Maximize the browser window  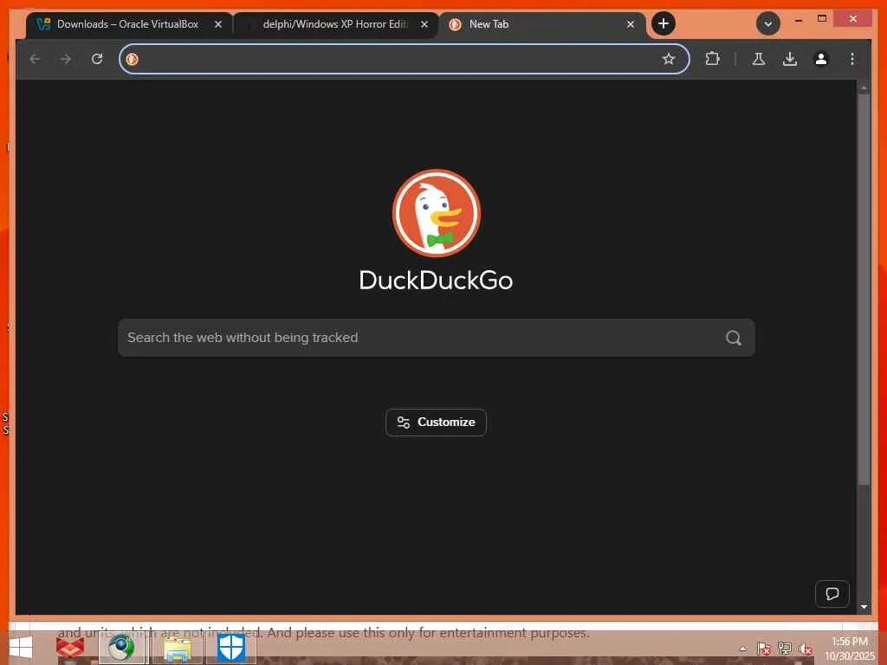(x=822, y=19)
